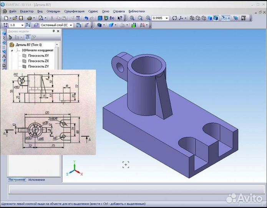Toggle the highlighted model tree view button
Screen dimensions: 267x208
[x=28, y=37]
